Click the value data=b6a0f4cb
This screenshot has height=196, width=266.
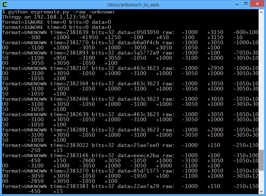point(138,43)
